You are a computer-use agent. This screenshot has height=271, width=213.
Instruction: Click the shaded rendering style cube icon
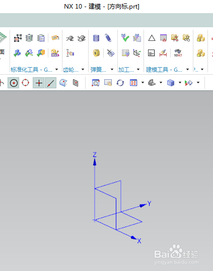tap(171, 83)
